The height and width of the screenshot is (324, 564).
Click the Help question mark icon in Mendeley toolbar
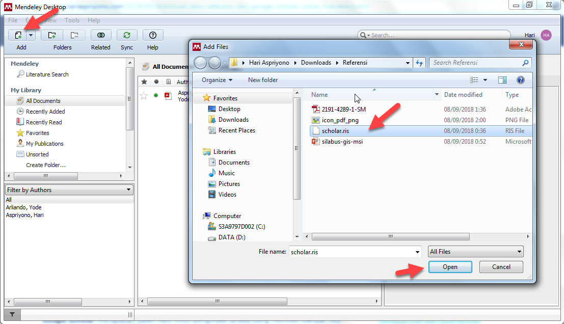153,35
